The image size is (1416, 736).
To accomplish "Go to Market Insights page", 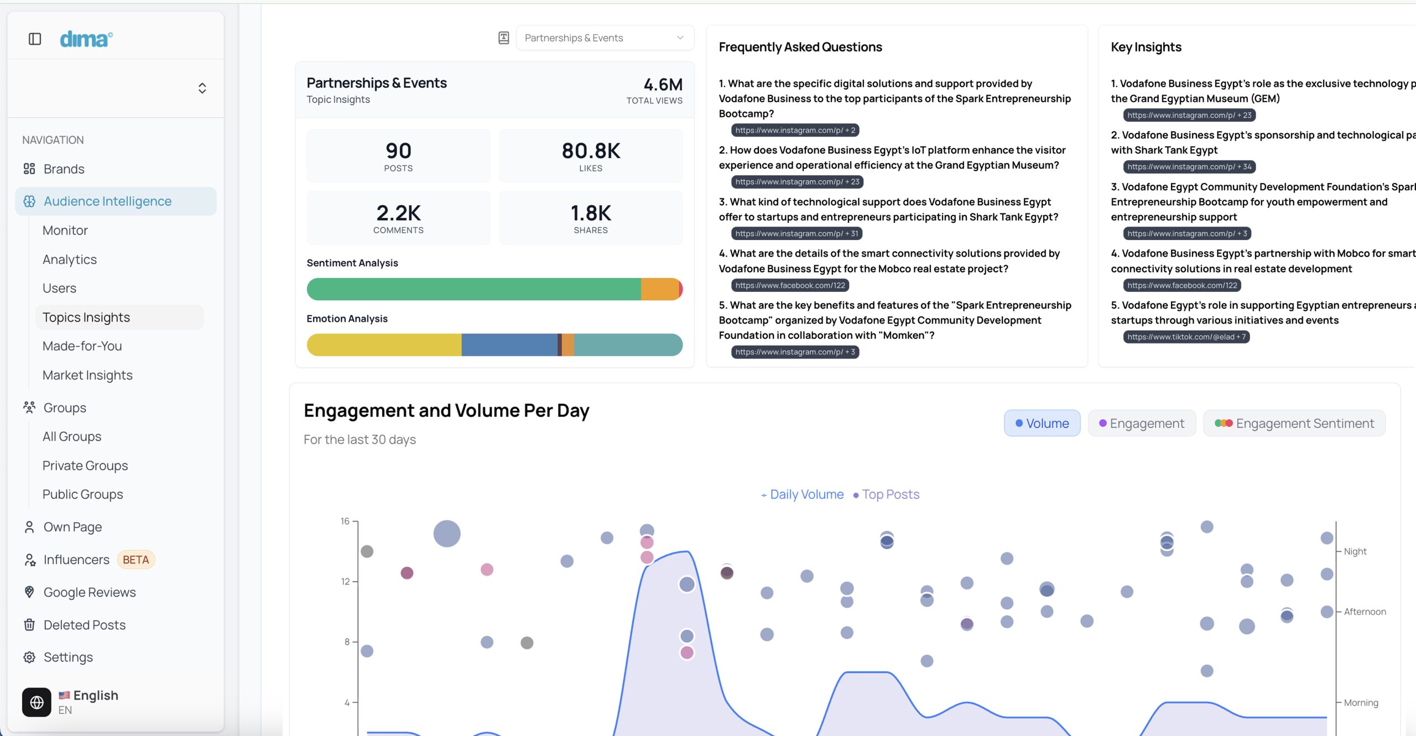I will 87,375.
